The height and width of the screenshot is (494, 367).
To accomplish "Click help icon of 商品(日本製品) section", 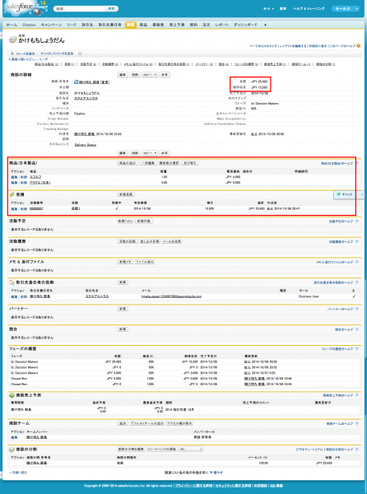I will [x=357, y=163].
